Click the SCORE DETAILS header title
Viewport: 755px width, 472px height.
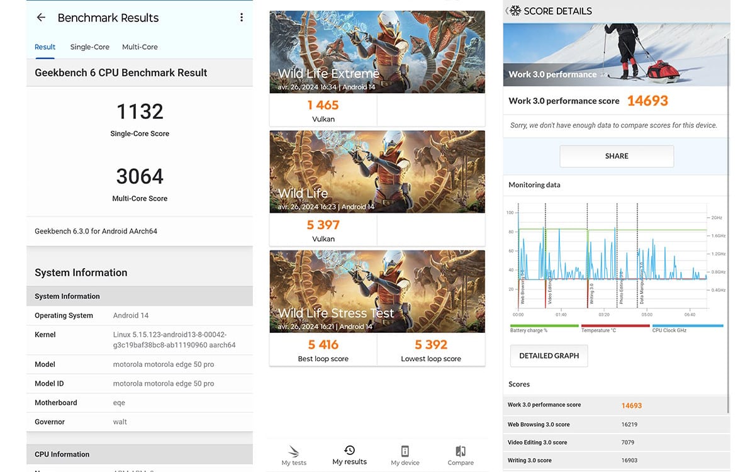(x=557, y=11)
